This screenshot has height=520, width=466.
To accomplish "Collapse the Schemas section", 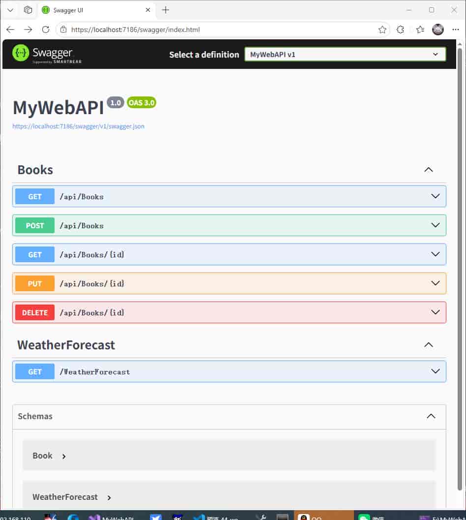I will (x=431, y=416).
